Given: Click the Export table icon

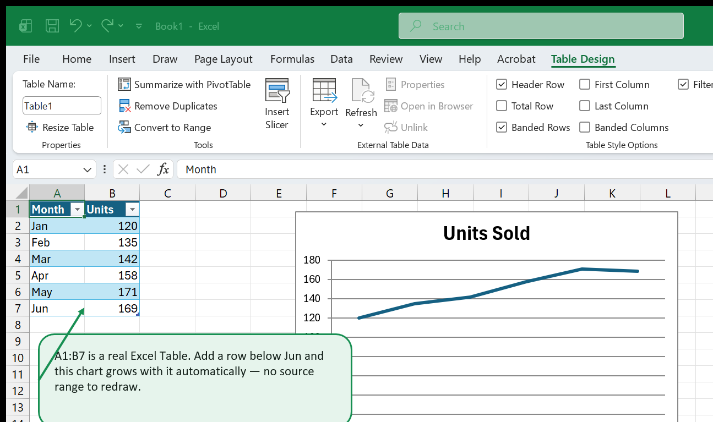Looking at the screenshot, I should click(324, 91).
